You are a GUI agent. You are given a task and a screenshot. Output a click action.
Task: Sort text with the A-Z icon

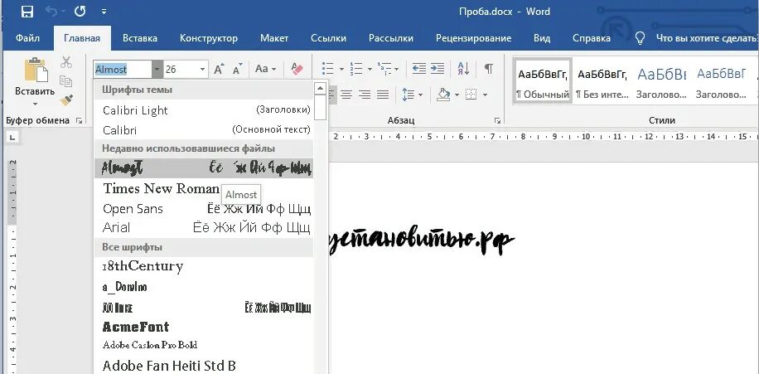coord(463,69)
